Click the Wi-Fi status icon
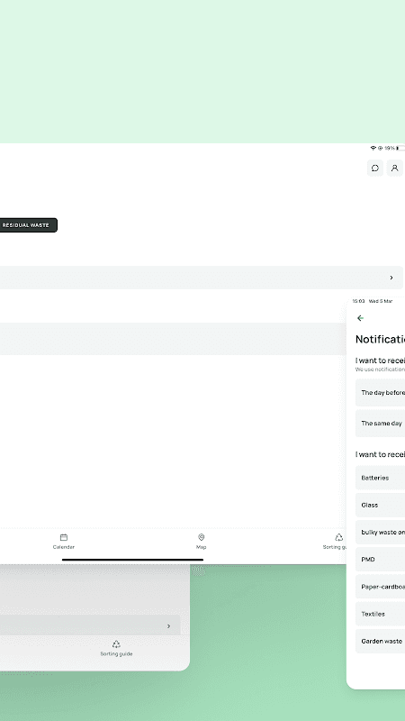This screenshot has width=405, height=721. [x=373, y=148]
